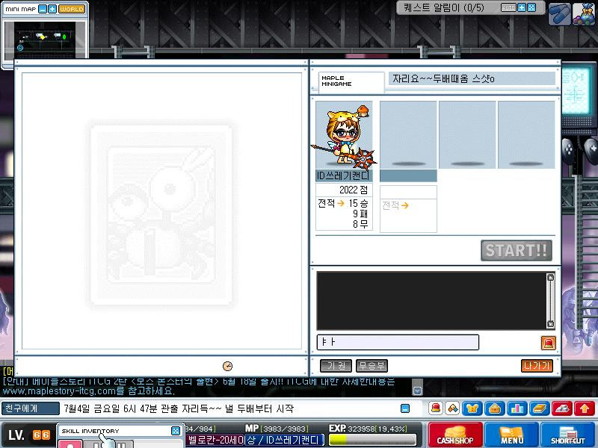Open key settings keyboard icon
The width and height of the screenshot is (598, 448).
coord(562,408)
